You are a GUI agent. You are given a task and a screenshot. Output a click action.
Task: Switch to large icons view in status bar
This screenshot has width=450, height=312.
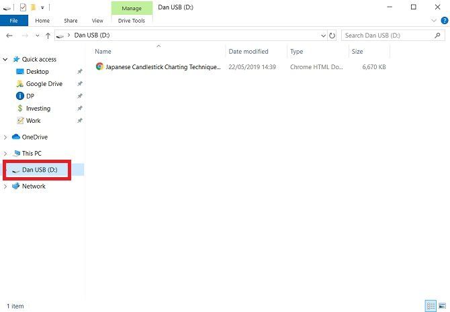441,305
